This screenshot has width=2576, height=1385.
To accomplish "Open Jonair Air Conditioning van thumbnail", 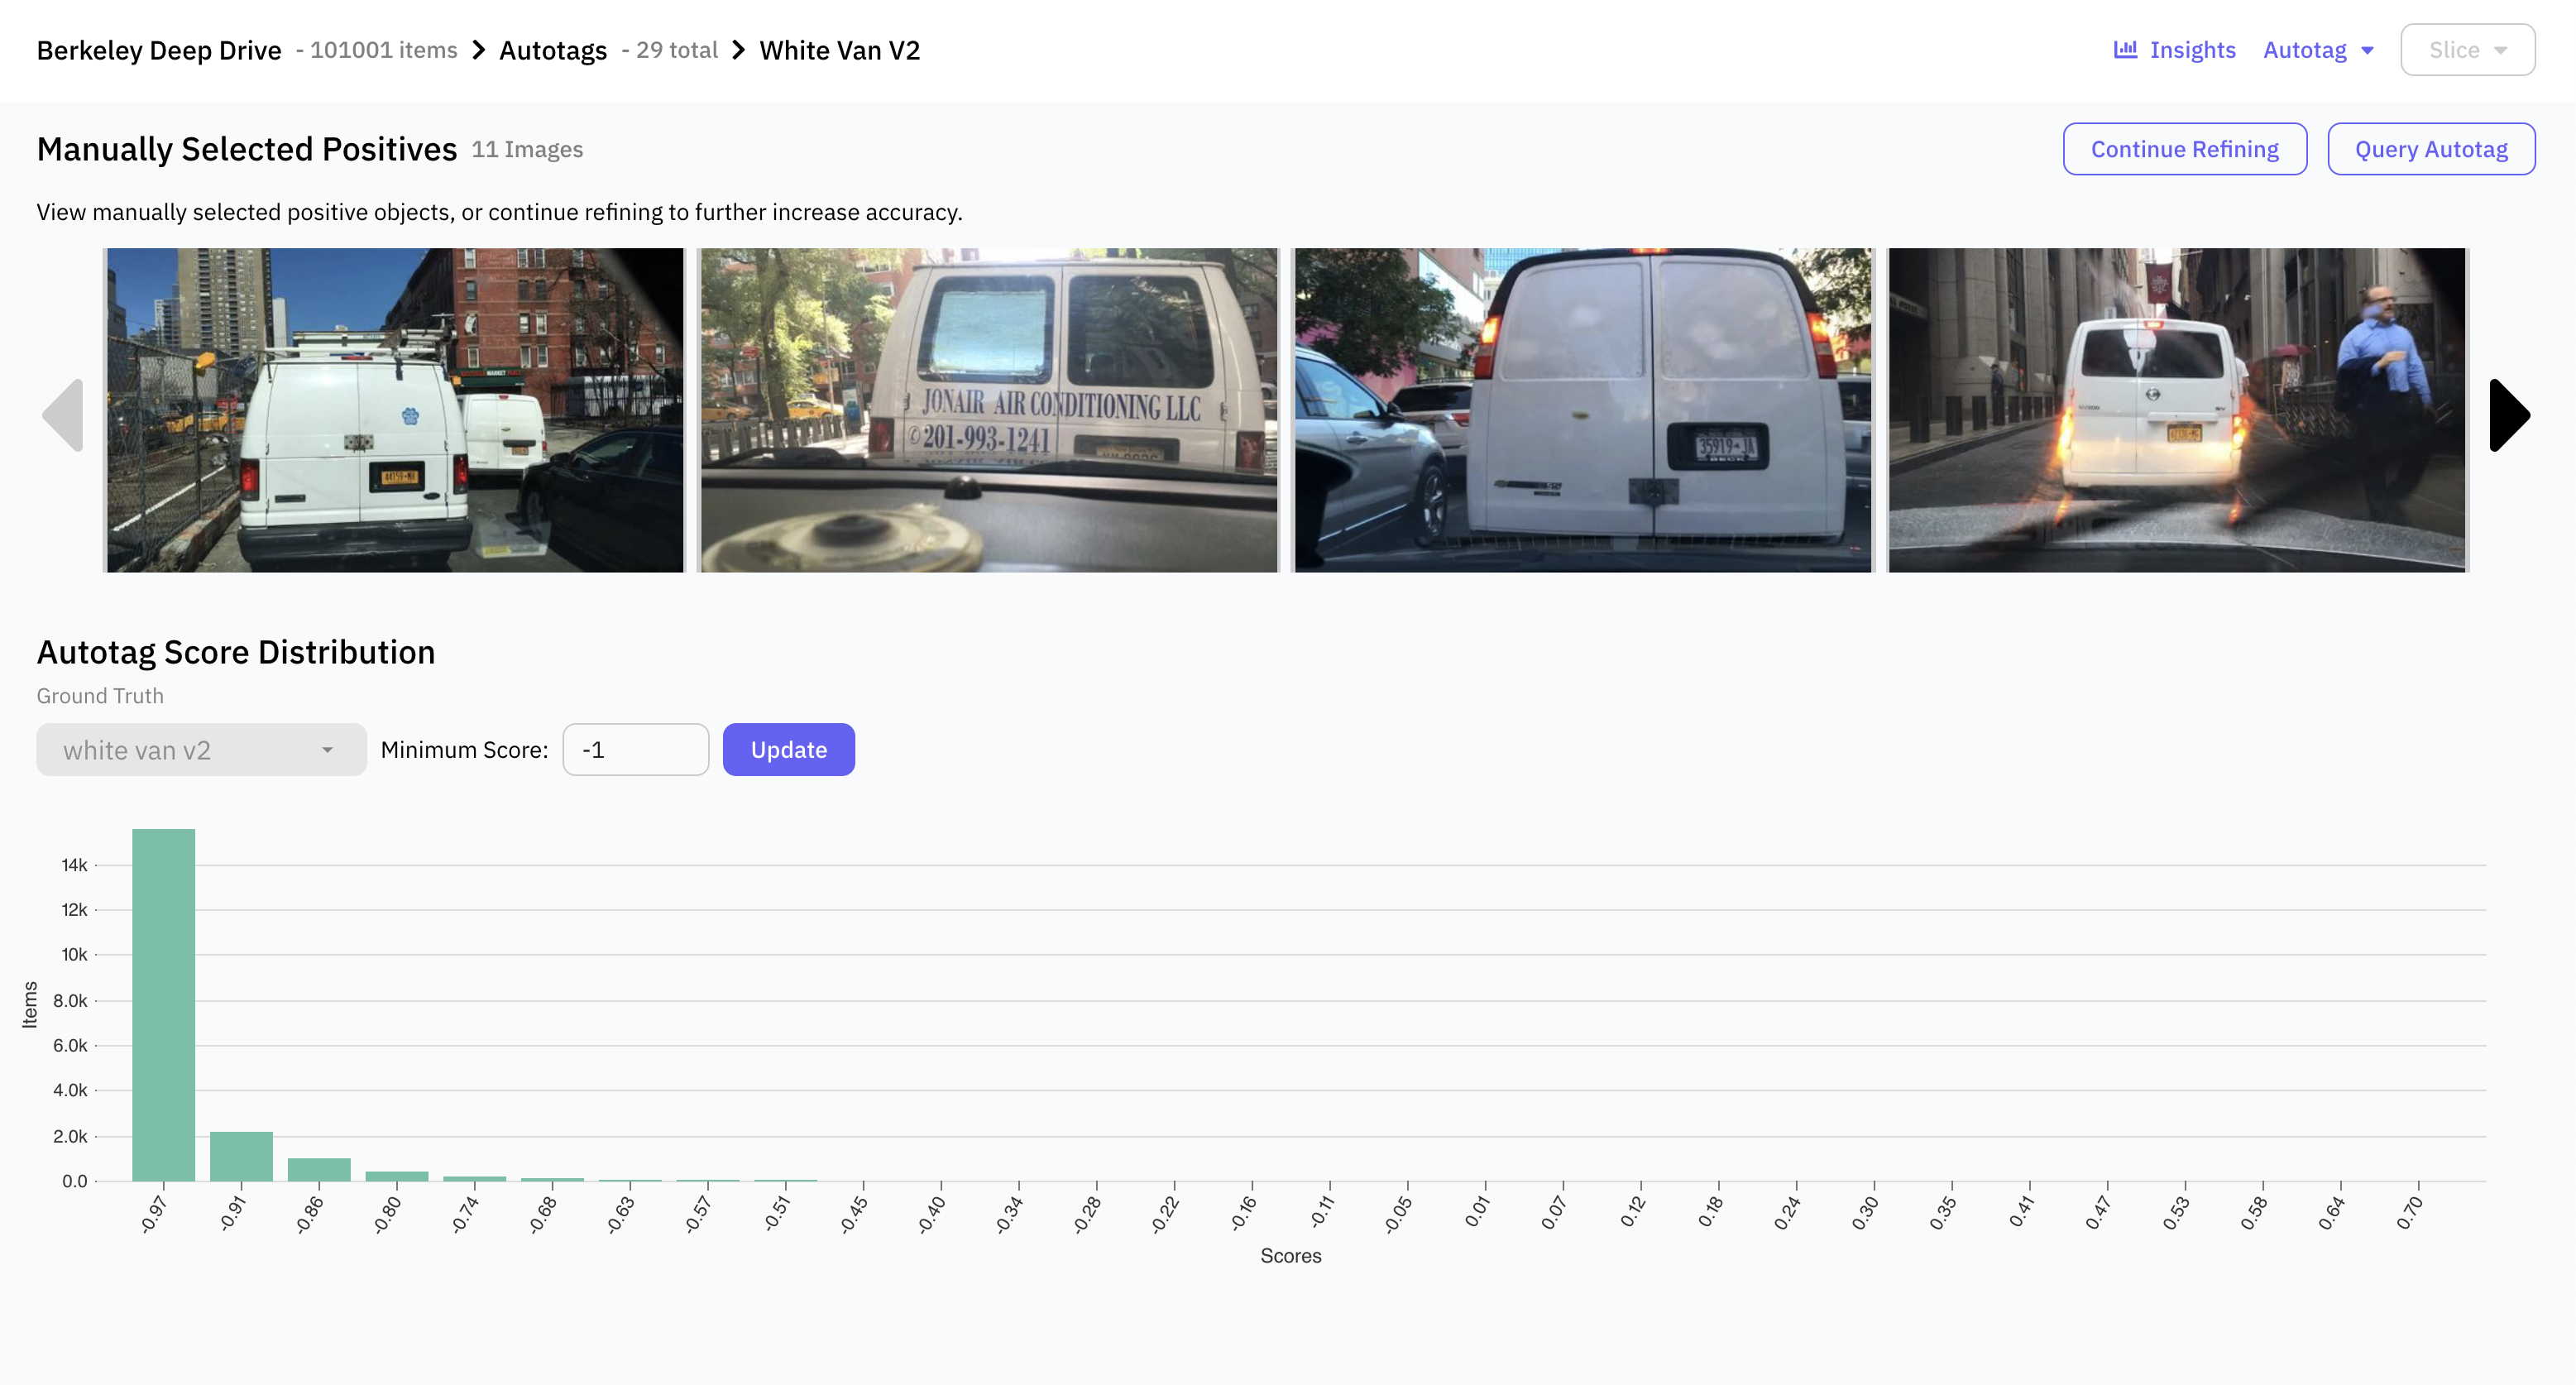I will coord(988,410).
